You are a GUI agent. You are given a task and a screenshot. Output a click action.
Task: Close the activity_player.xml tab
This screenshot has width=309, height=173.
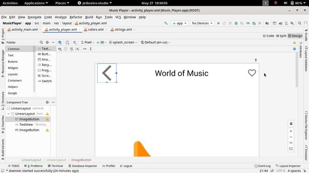pyautogui.click(x=80, y=30)
